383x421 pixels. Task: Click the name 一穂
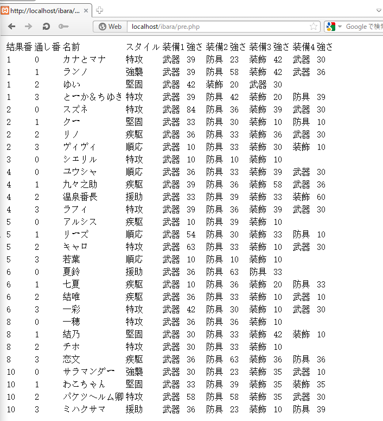[x=72, y=322]
